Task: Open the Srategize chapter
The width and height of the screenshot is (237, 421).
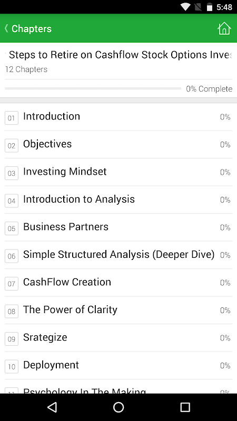Action: [118, 338]
